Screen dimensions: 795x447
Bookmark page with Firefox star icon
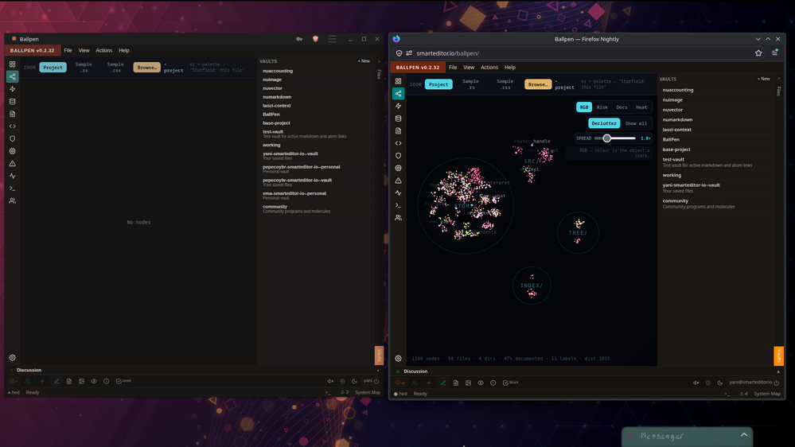[758, 52]
